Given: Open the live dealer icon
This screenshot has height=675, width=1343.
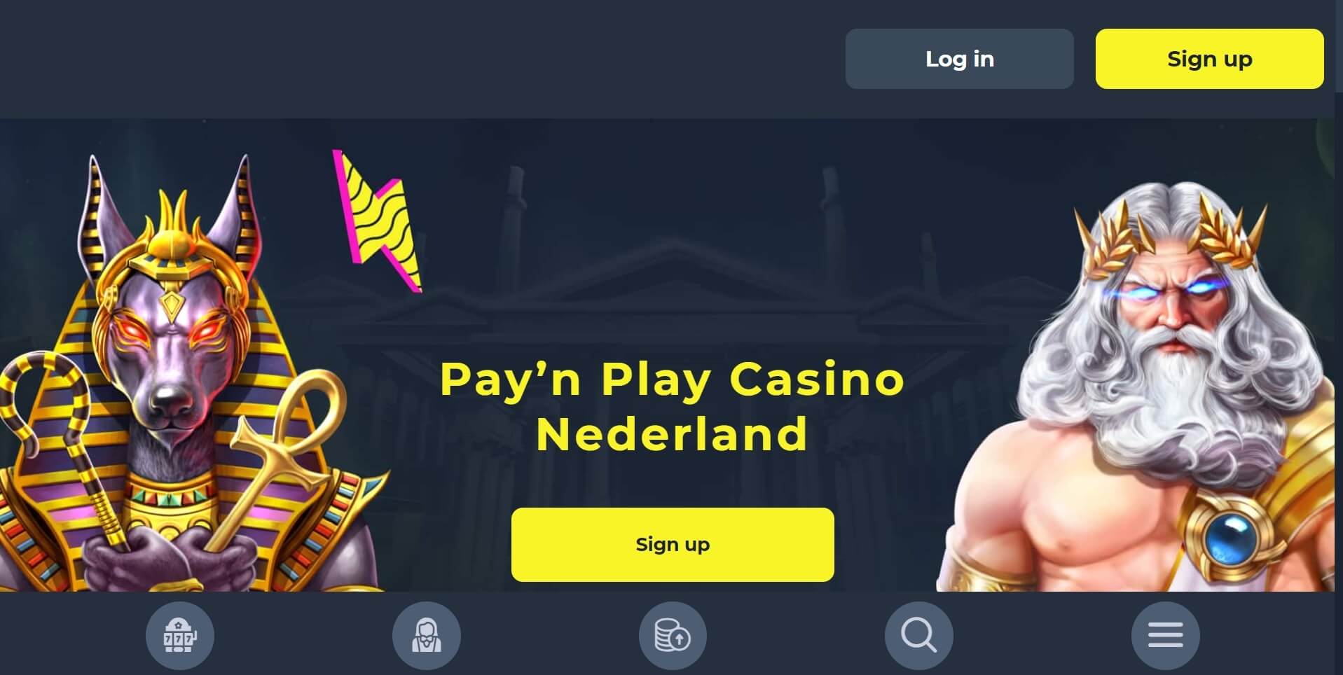Looking at the screenshot, I should point(426,635).
